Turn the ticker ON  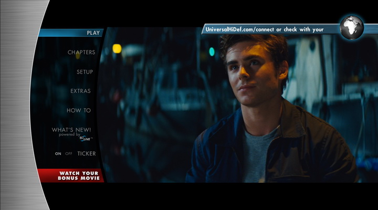58,154
